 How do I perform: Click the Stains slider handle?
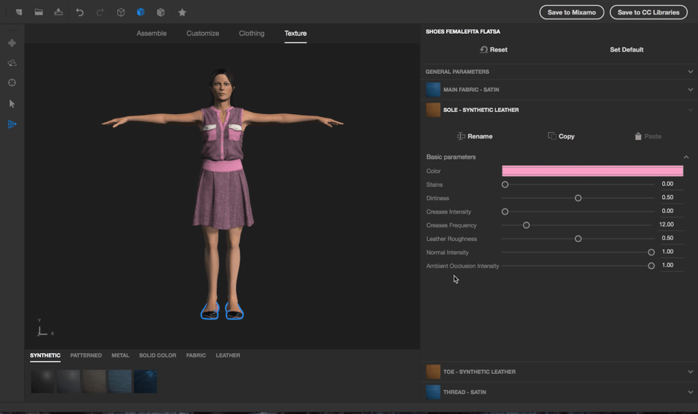tap(505, 184)
